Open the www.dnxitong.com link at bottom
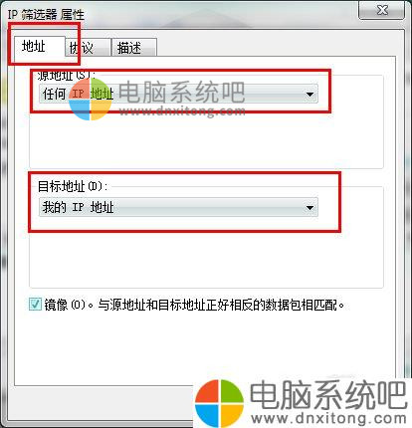Viewport: 412px width, 428px height. point(328,419)
